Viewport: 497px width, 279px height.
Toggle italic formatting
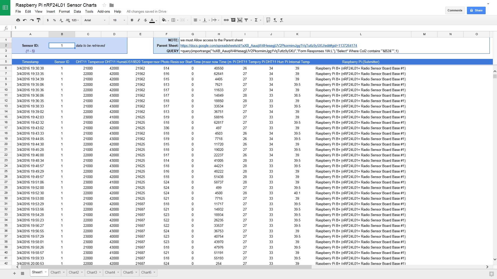[139, 20]
